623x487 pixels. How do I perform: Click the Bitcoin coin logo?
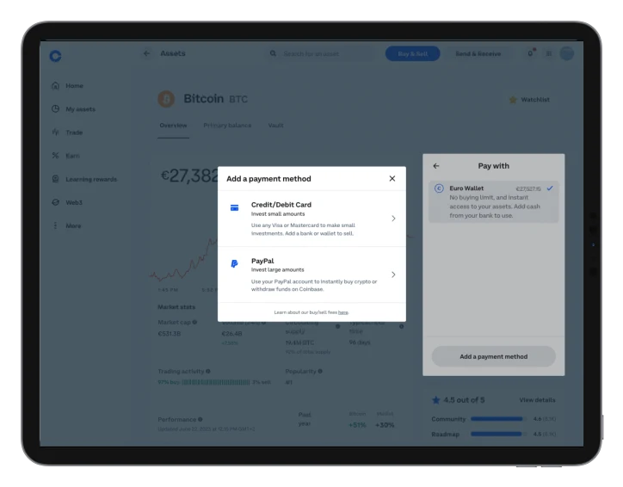[166, 99]
